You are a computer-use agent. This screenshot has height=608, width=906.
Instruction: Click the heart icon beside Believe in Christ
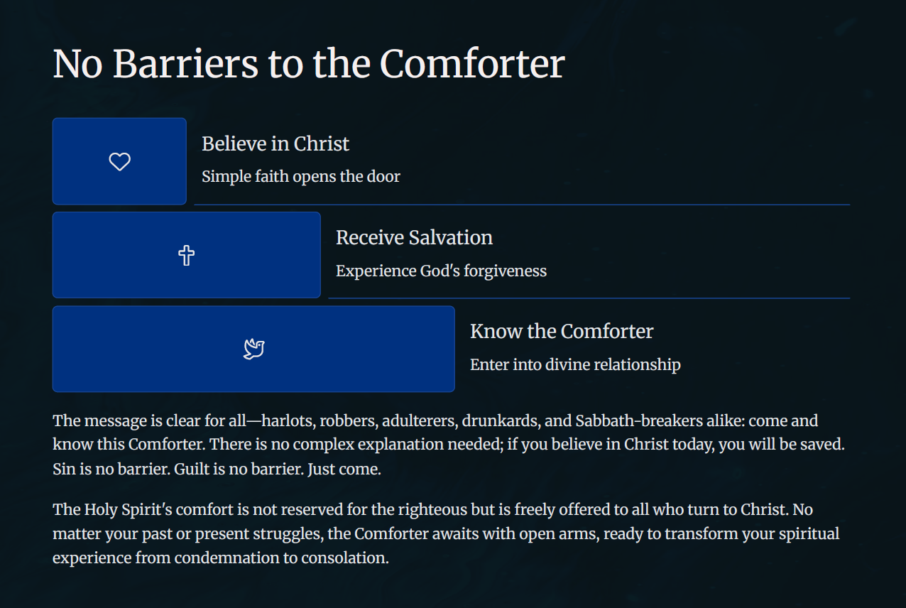[119, 162]
